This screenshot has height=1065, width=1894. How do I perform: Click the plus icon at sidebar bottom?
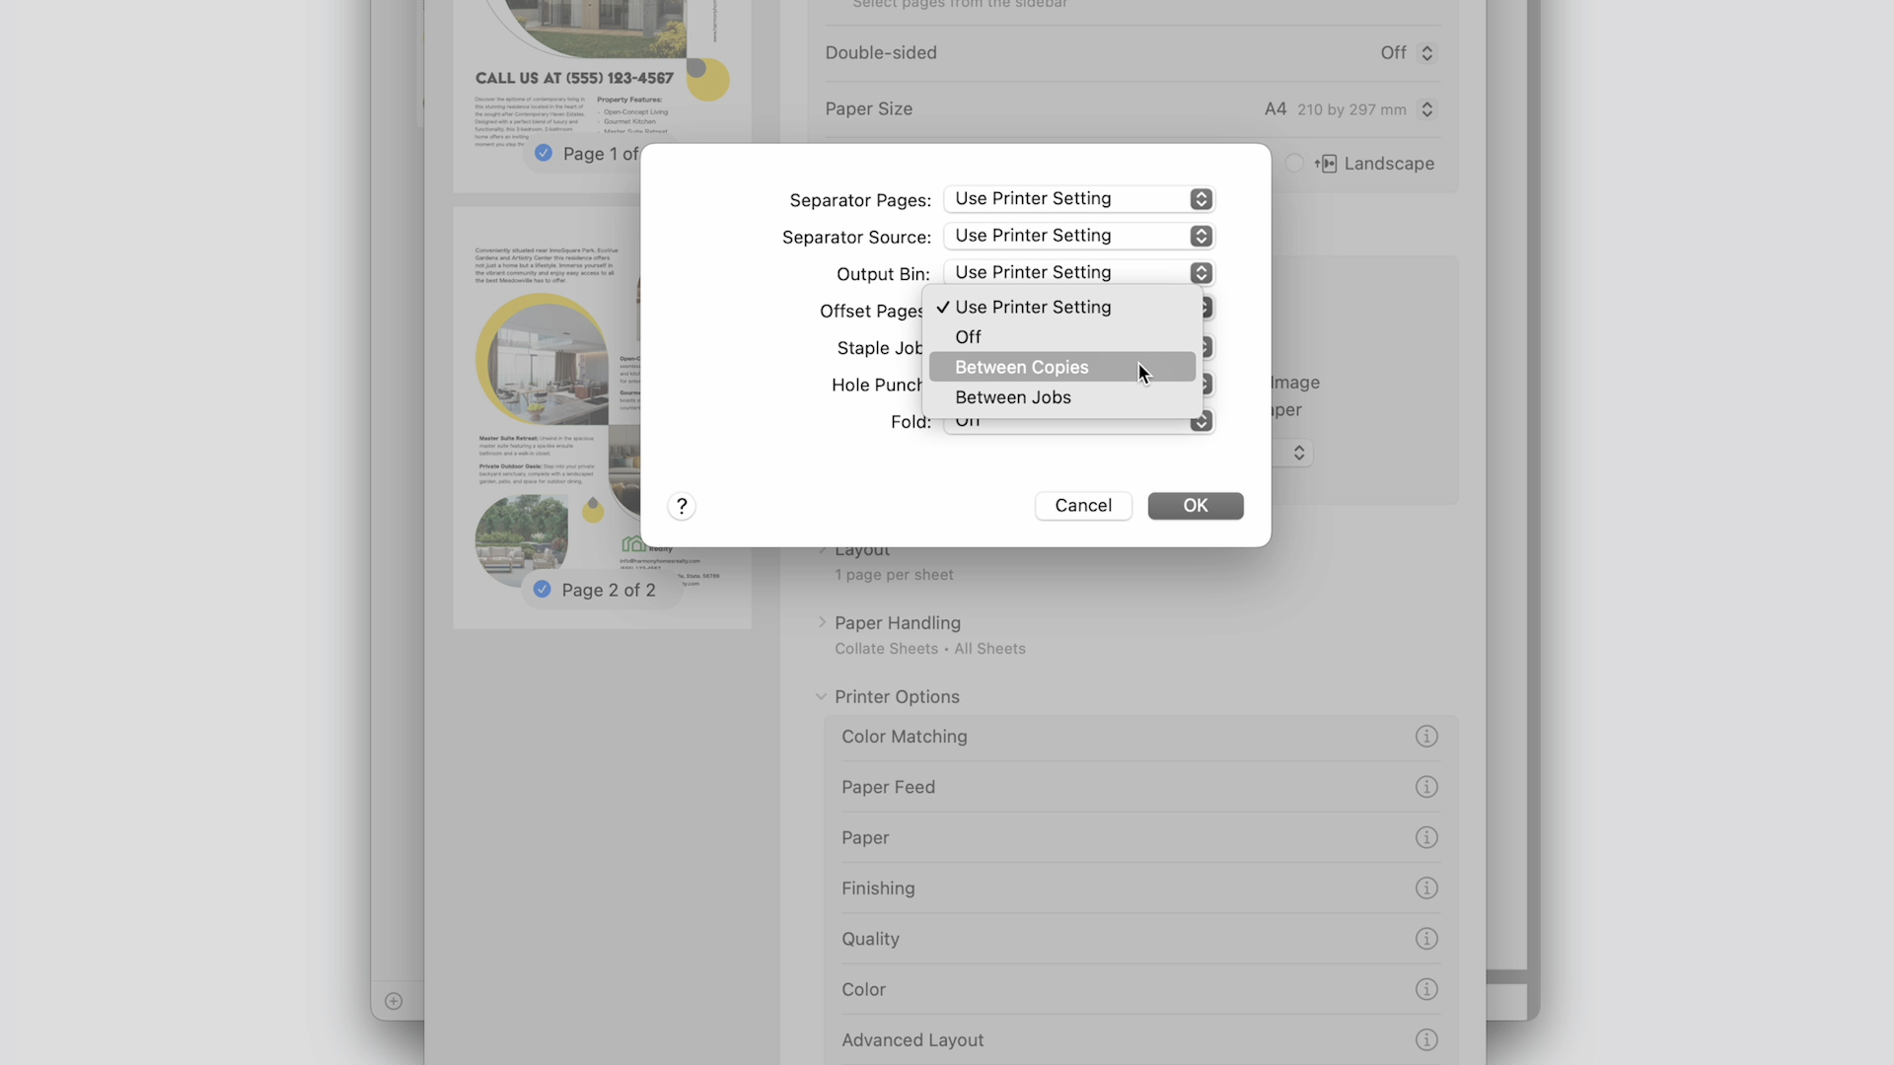pos(394,1001)
